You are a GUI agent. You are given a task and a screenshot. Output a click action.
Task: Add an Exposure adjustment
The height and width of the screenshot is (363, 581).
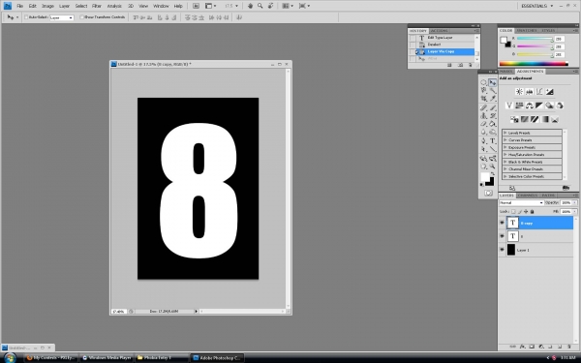click(x=549, y=92)
